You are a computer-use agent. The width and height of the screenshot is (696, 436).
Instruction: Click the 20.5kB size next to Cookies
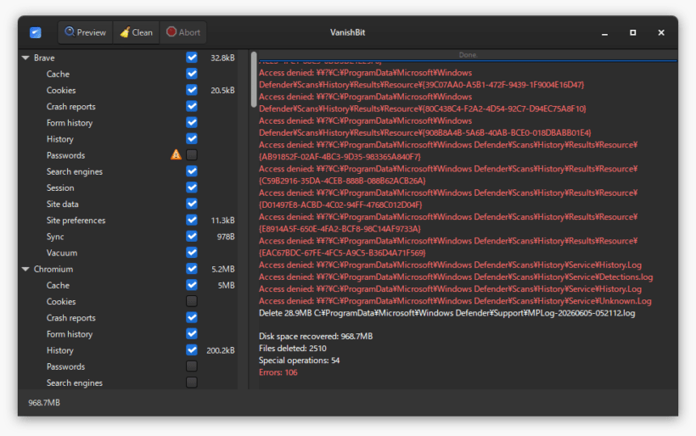click(222, 91)
